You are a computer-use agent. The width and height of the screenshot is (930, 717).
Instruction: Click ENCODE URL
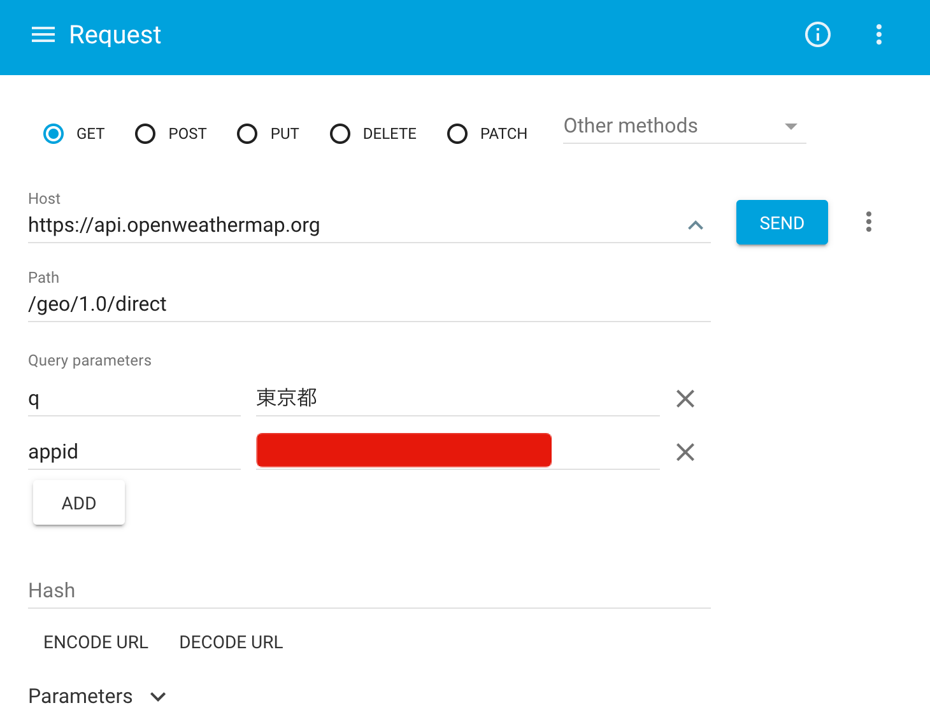96,642
